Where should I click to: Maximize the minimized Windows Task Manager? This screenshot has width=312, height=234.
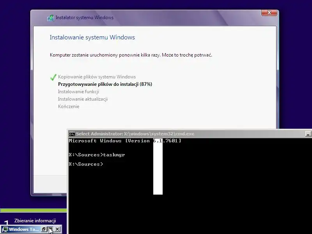tap(51, 229)
